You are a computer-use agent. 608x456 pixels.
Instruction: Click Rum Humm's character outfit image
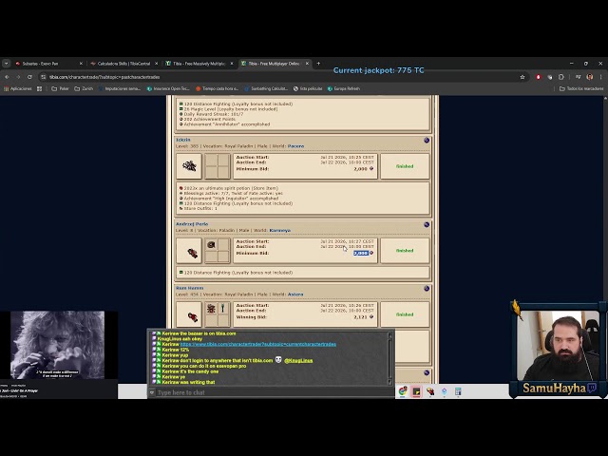click(189, 314)
